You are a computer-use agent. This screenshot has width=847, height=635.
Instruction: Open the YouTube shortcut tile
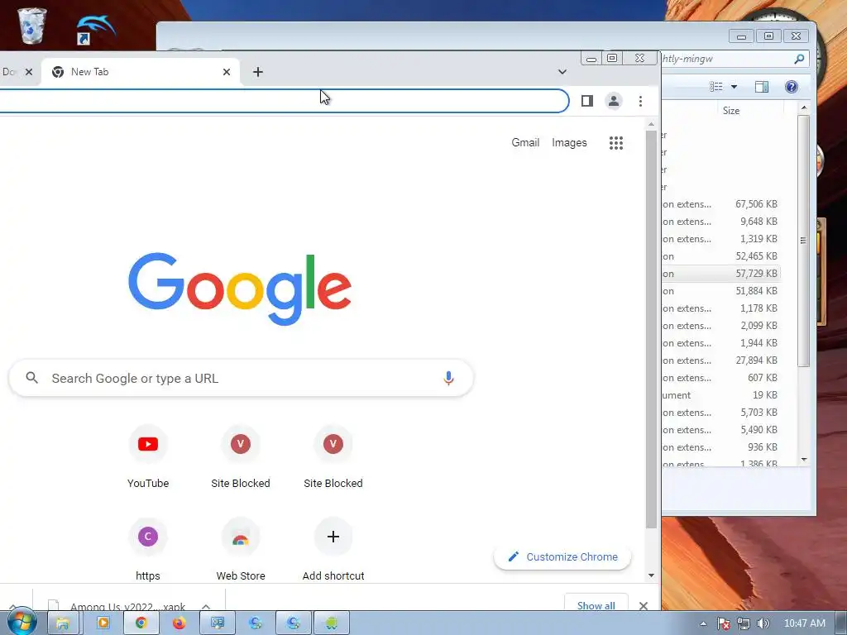[x=147, y=457]
